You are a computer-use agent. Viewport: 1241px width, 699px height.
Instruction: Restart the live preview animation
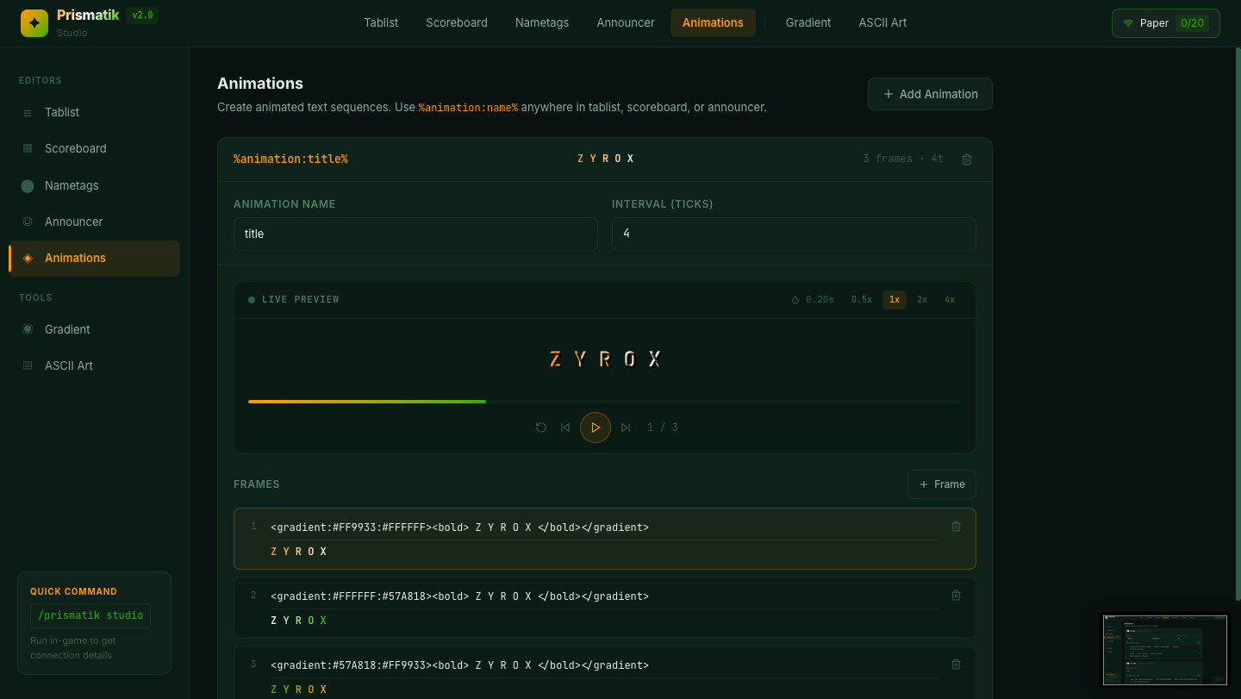tap(541, 428)
